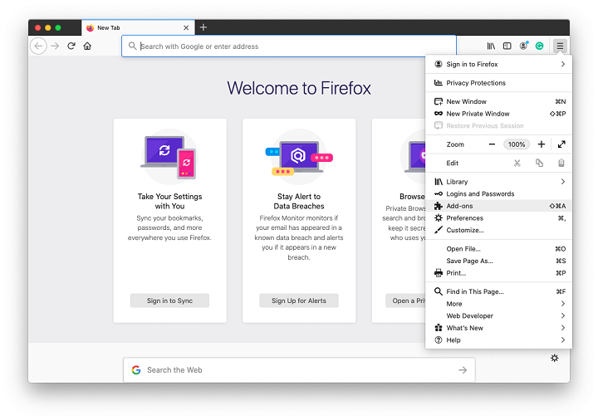Open a new tab with plus button
Viewport: 598px width, 420px height.
(x=203, y=27)
